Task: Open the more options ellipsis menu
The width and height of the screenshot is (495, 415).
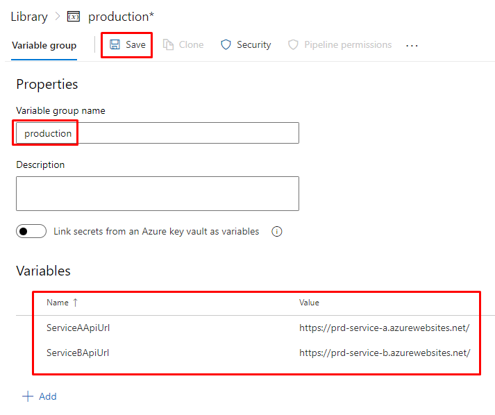Action: click(412, 45)
